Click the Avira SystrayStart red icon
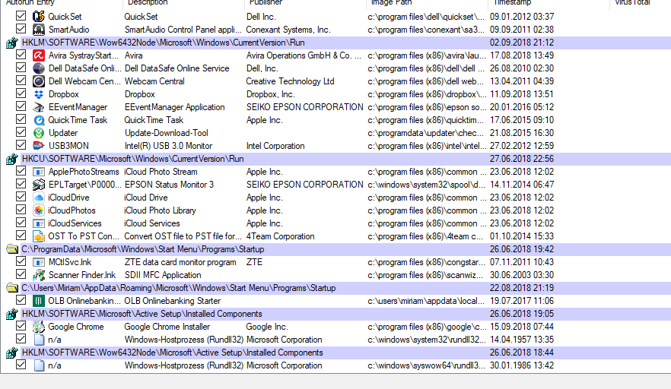Screen dimensions: 671x389 39,55
